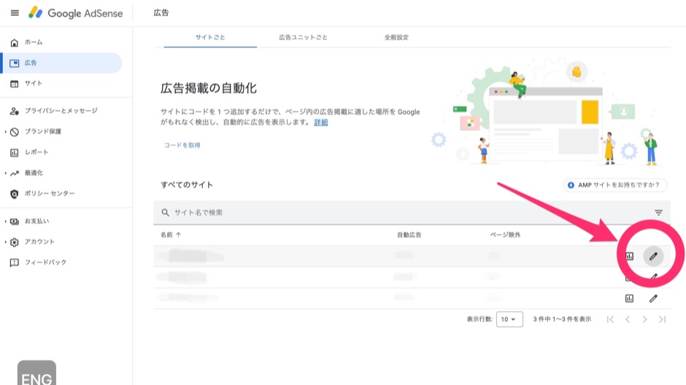
Task: Expand the お支払い sidebar section
Action: coord(6,221)
